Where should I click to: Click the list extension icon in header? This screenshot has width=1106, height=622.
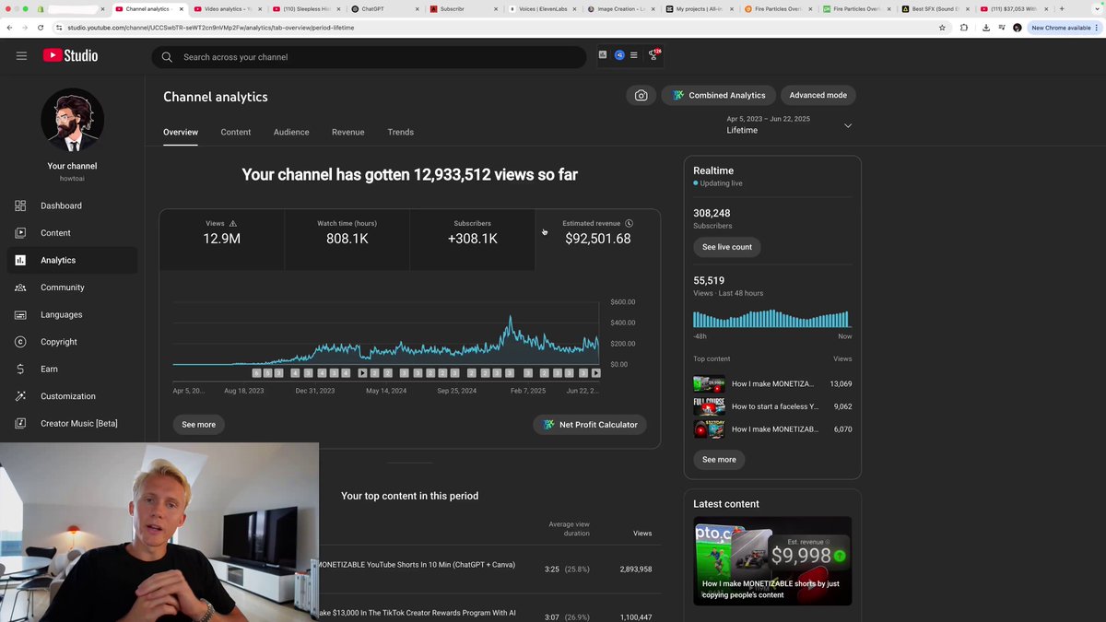633,55
